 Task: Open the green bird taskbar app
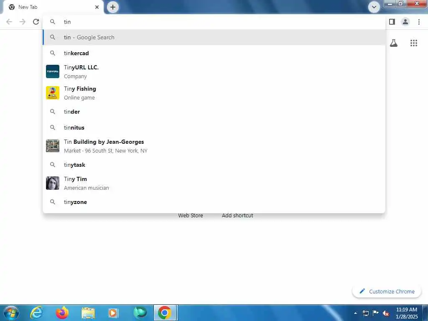140,313
